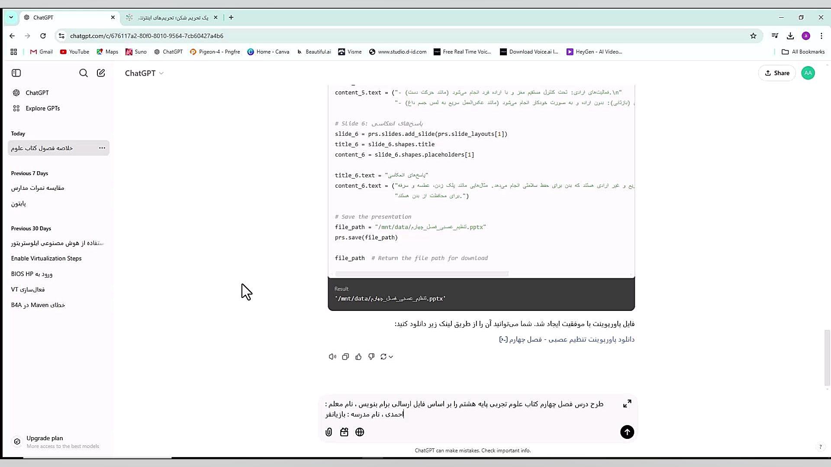
Task: Open the YouTube bookmark
Action: tap(74, 52)
